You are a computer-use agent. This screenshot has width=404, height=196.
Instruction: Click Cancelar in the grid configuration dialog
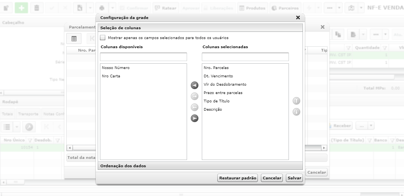(272, 178)
